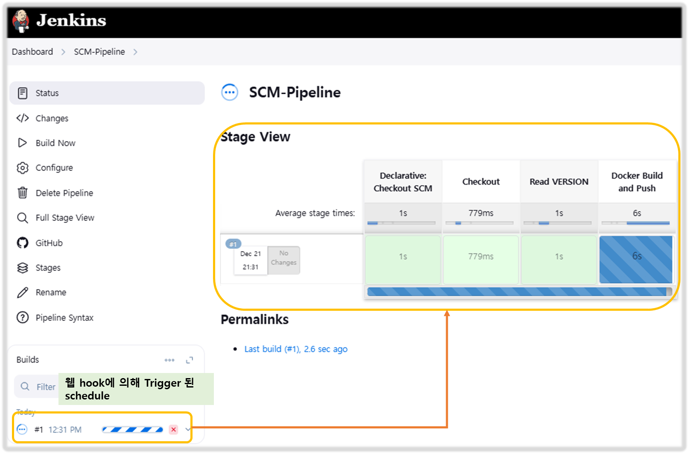Open Pipeline Syntax help link
The width and height of the screenshot is (689, 454).
pos(64,318)
